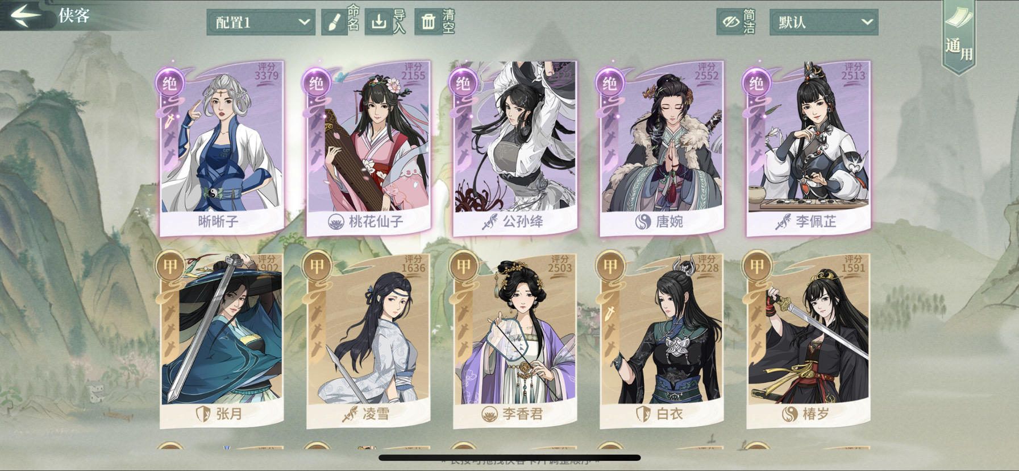Viewport: 1019px width, 471px height.
Task: Click the 白衣 name label
Action: pyautogui.click(x=669, y=414)
